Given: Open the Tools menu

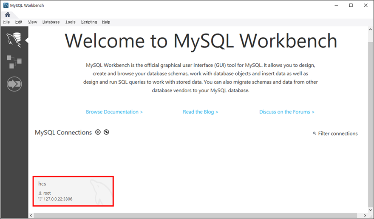Looking at the screenshot, I should tap(71, 22).
